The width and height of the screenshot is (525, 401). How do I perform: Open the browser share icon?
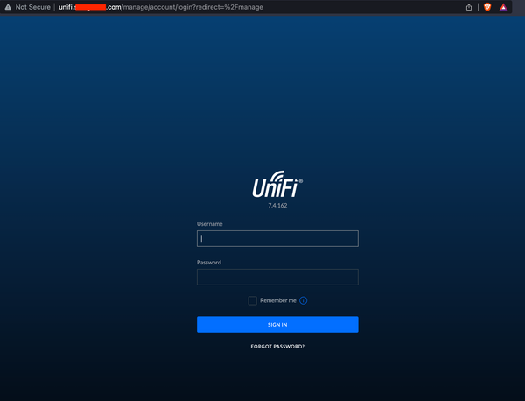coord(470,7)
